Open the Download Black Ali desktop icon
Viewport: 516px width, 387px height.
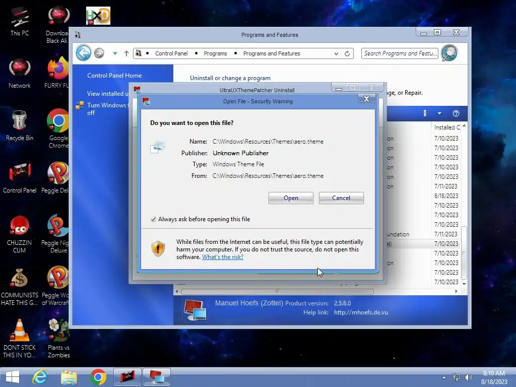(x=57, y=25)
